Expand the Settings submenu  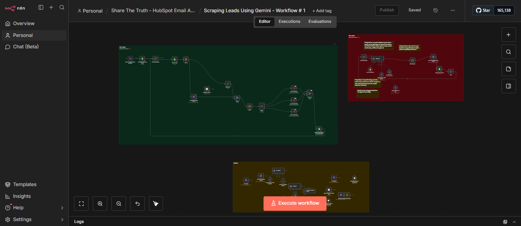tap(62, 220)
